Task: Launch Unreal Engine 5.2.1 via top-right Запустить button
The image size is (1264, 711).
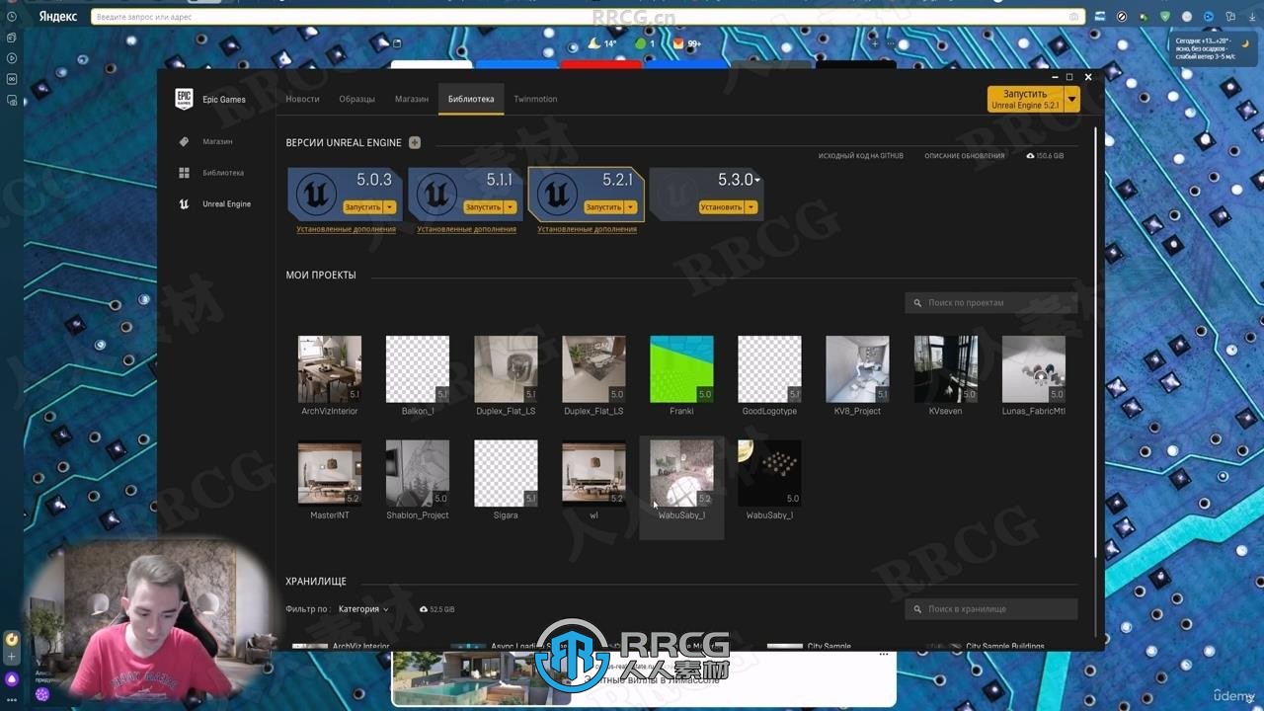Action: [x=1025, y=99]
